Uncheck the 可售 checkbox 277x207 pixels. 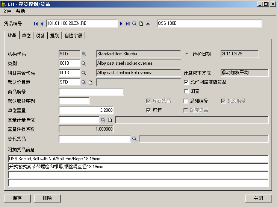pyautogui.click(x=148, y=110)
